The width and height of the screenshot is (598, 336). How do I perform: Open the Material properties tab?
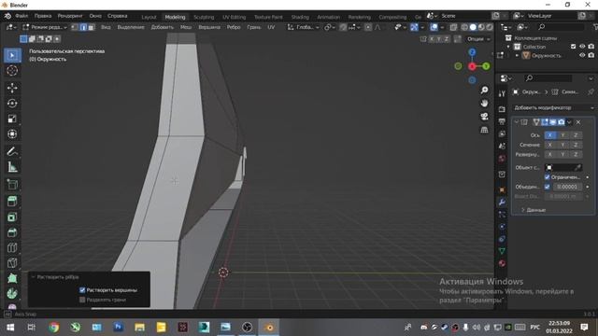502,263
